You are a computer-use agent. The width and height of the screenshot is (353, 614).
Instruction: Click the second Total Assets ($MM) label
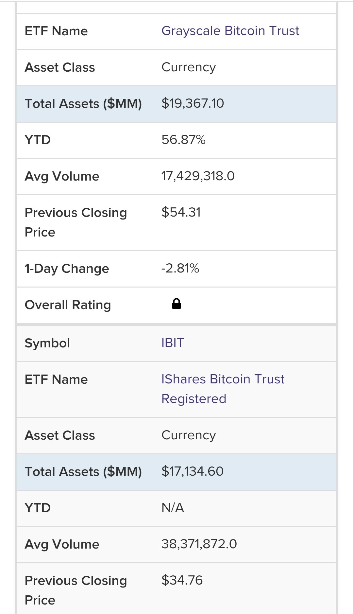tap(83, 472)
